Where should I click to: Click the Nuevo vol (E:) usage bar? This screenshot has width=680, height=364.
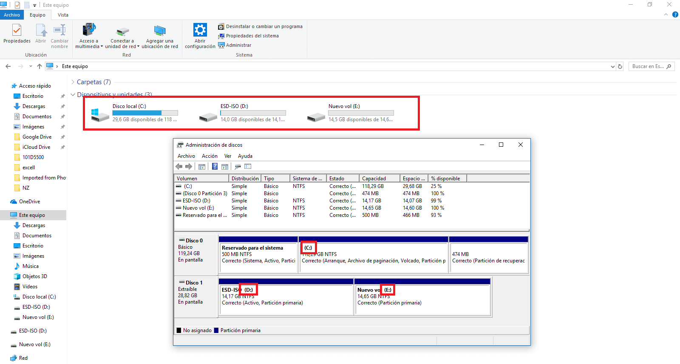361,113
